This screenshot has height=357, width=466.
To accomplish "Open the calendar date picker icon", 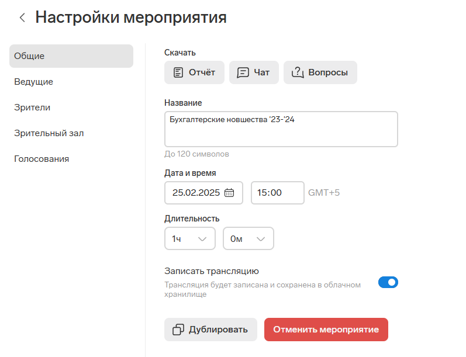I will point(229,193).
